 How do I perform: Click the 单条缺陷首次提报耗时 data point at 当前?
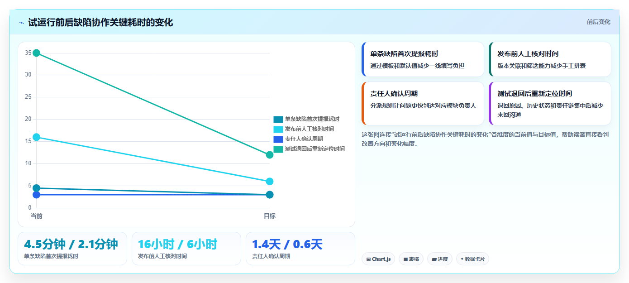pos(37,188)
